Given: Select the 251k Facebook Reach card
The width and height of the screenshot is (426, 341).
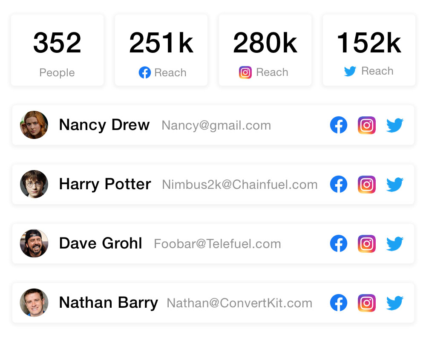Looking at the screenshot, I should point(161,50).
